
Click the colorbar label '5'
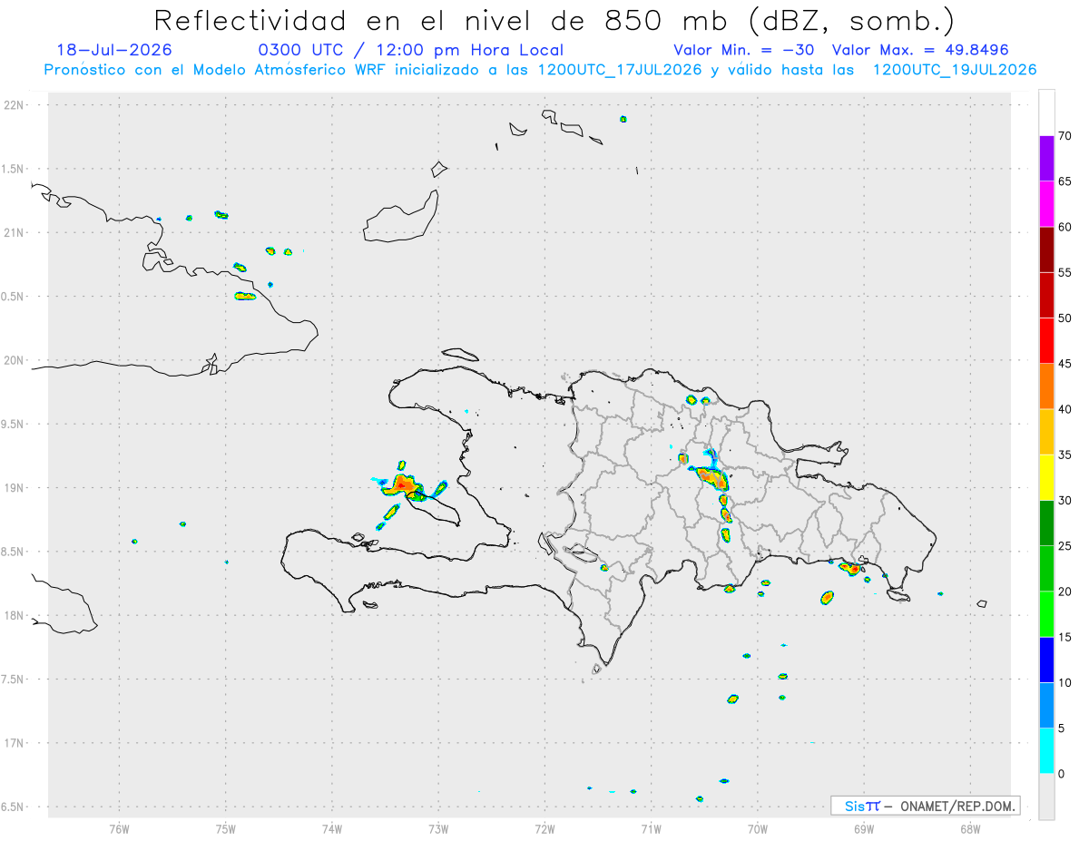(1062, 729)
